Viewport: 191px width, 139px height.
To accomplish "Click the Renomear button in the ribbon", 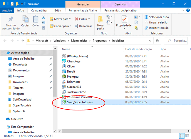I will click(83, 26).
